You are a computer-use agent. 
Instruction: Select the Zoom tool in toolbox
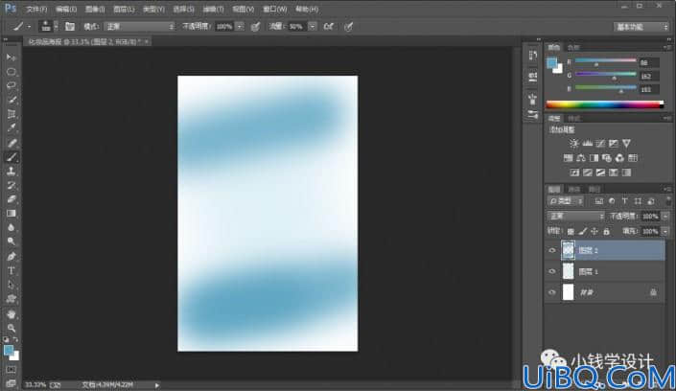pyautogui.click(x=12, y=328)
